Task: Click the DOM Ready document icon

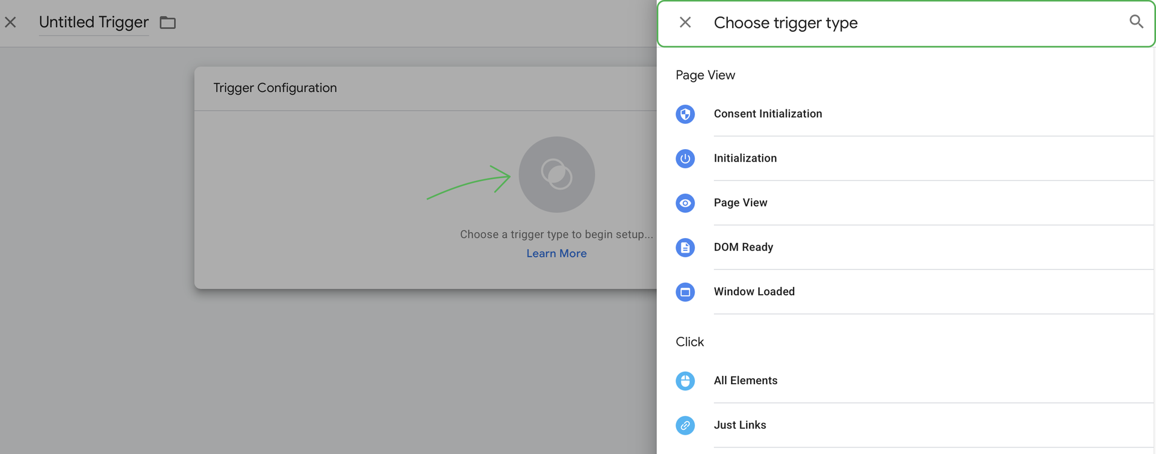Action: point(685,248)
